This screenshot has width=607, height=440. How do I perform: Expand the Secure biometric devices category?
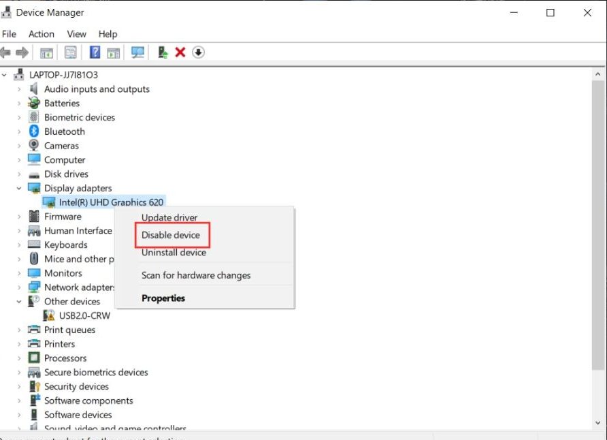point(19,372)
